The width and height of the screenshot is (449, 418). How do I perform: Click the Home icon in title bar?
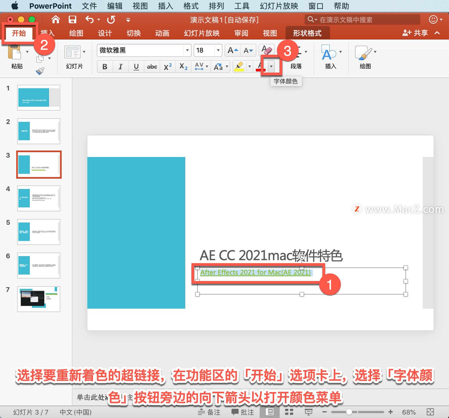tap(56, 19)
